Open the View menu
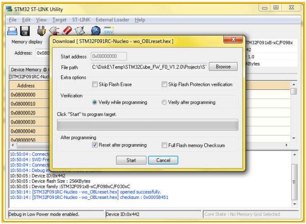The image size is (306, 224). 41,20
